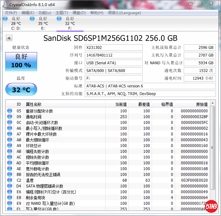Click the attribute list vertical scrollbar
221x216 pixels.
213,154
